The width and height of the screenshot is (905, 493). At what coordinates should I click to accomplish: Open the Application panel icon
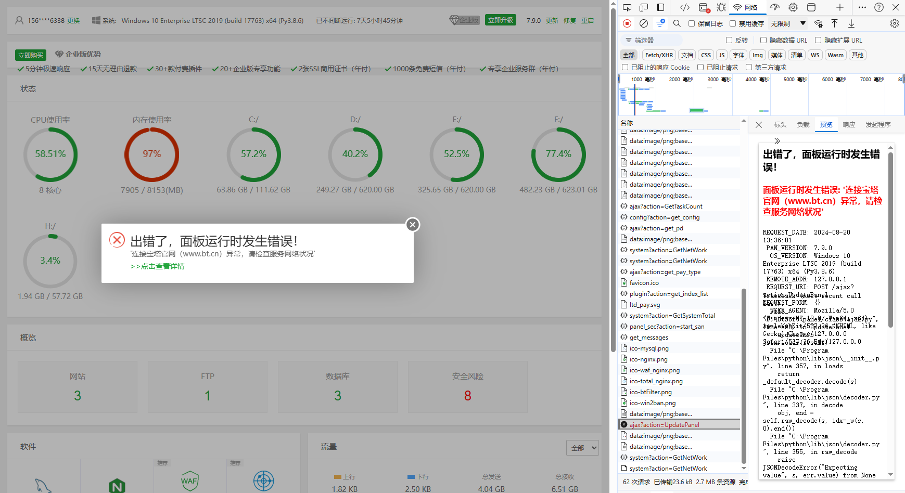811,7
